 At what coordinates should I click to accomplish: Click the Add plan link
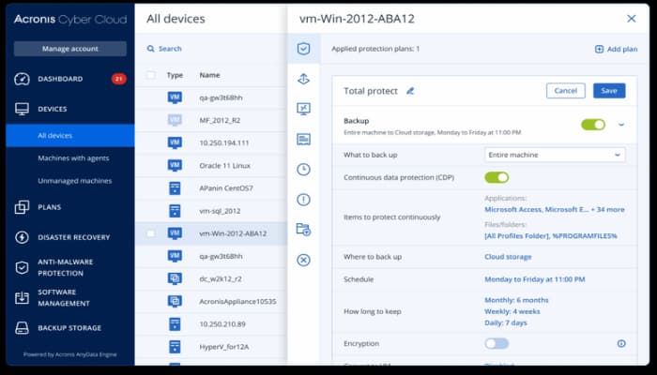pos(617,49)
